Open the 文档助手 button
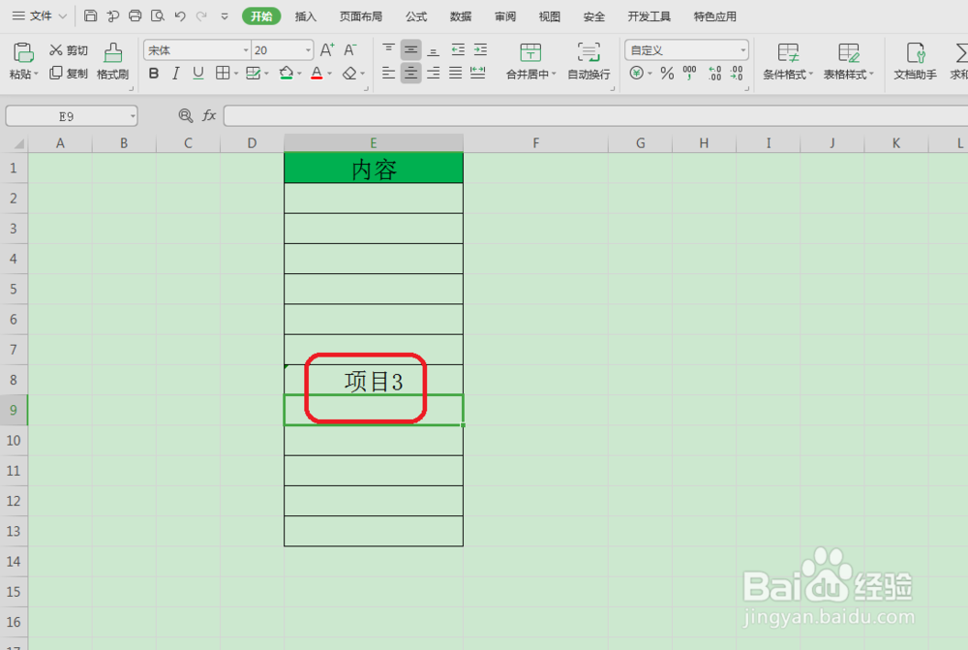This screenshot has height=650, width=968. pyautogui.click(x=915, y=61)
